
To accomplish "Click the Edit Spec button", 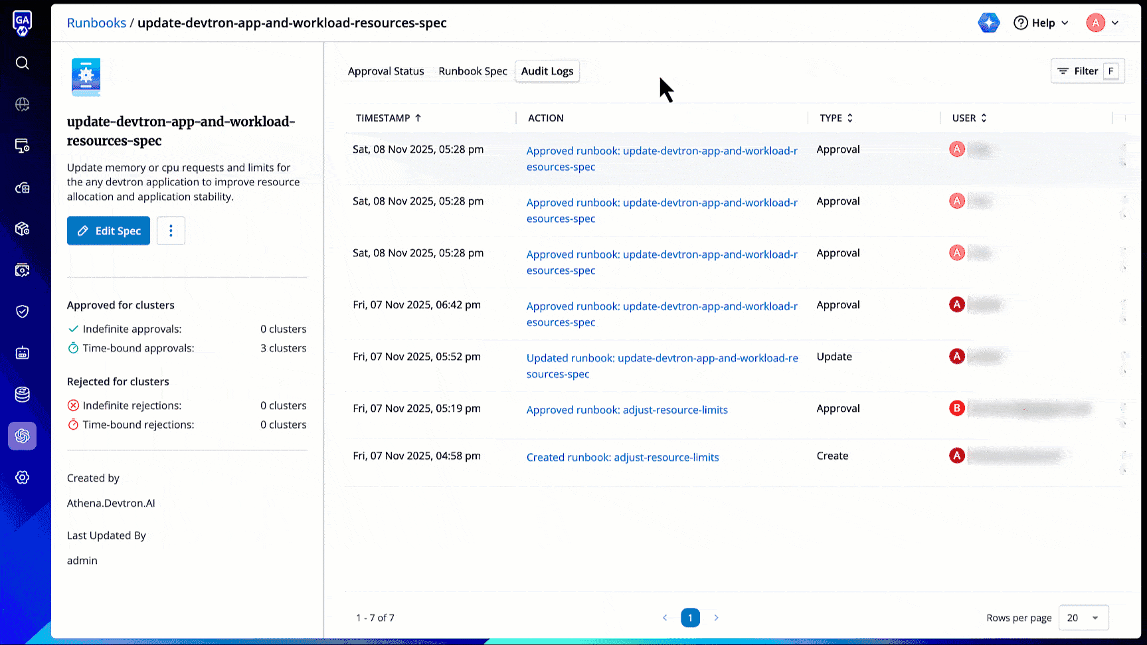I will [108, 230].
